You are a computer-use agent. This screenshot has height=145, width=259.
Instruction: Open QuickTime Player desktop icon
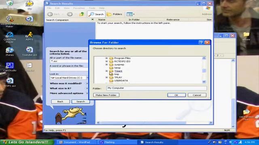tap(10, 37)
